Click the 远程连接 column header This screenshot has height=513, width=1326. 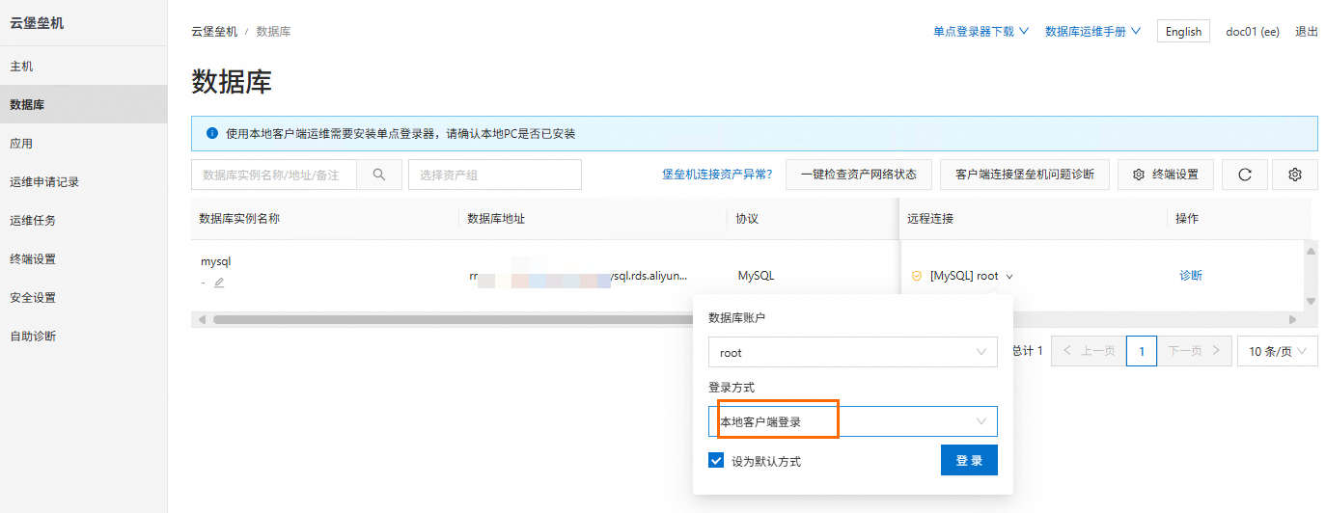click(930, 219)
